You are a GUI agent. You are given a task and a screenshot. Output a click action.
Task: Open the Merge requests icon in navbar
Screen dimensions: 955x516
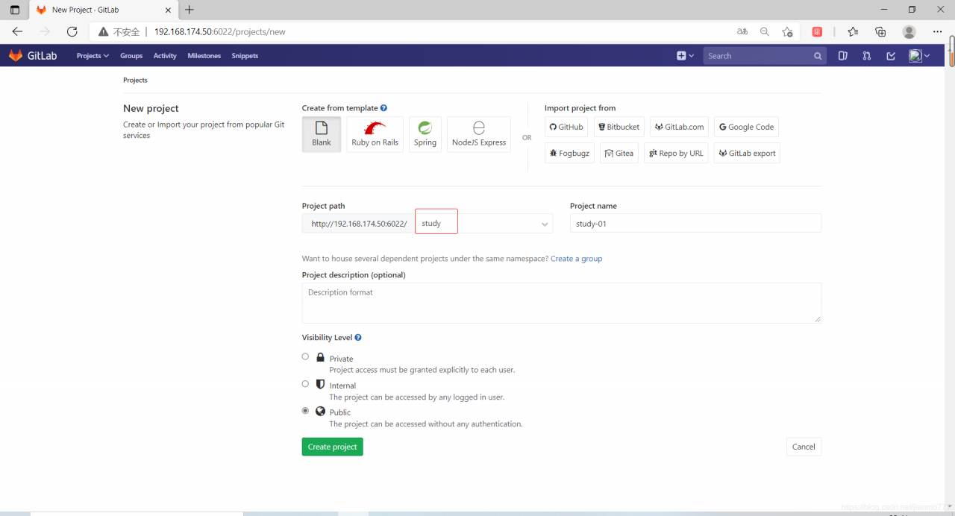coord(866,56)
